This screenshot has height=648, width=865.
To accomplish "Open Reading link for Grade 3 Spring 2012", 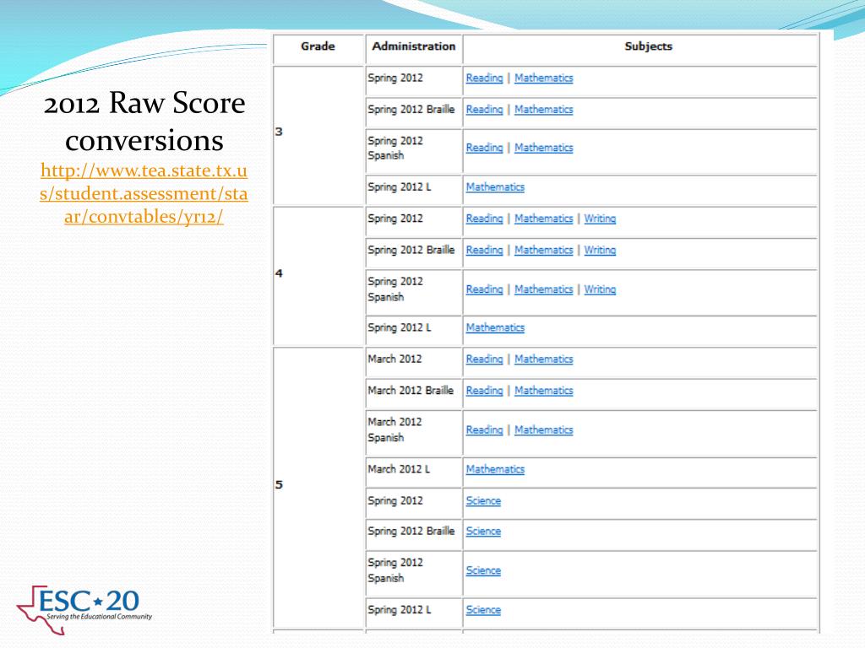I will (484, 78).
